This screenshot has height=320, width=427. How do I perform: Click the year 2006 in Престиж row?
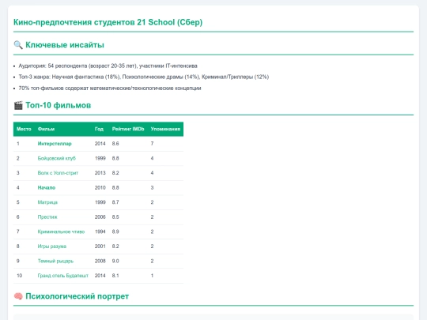(100, 217)
